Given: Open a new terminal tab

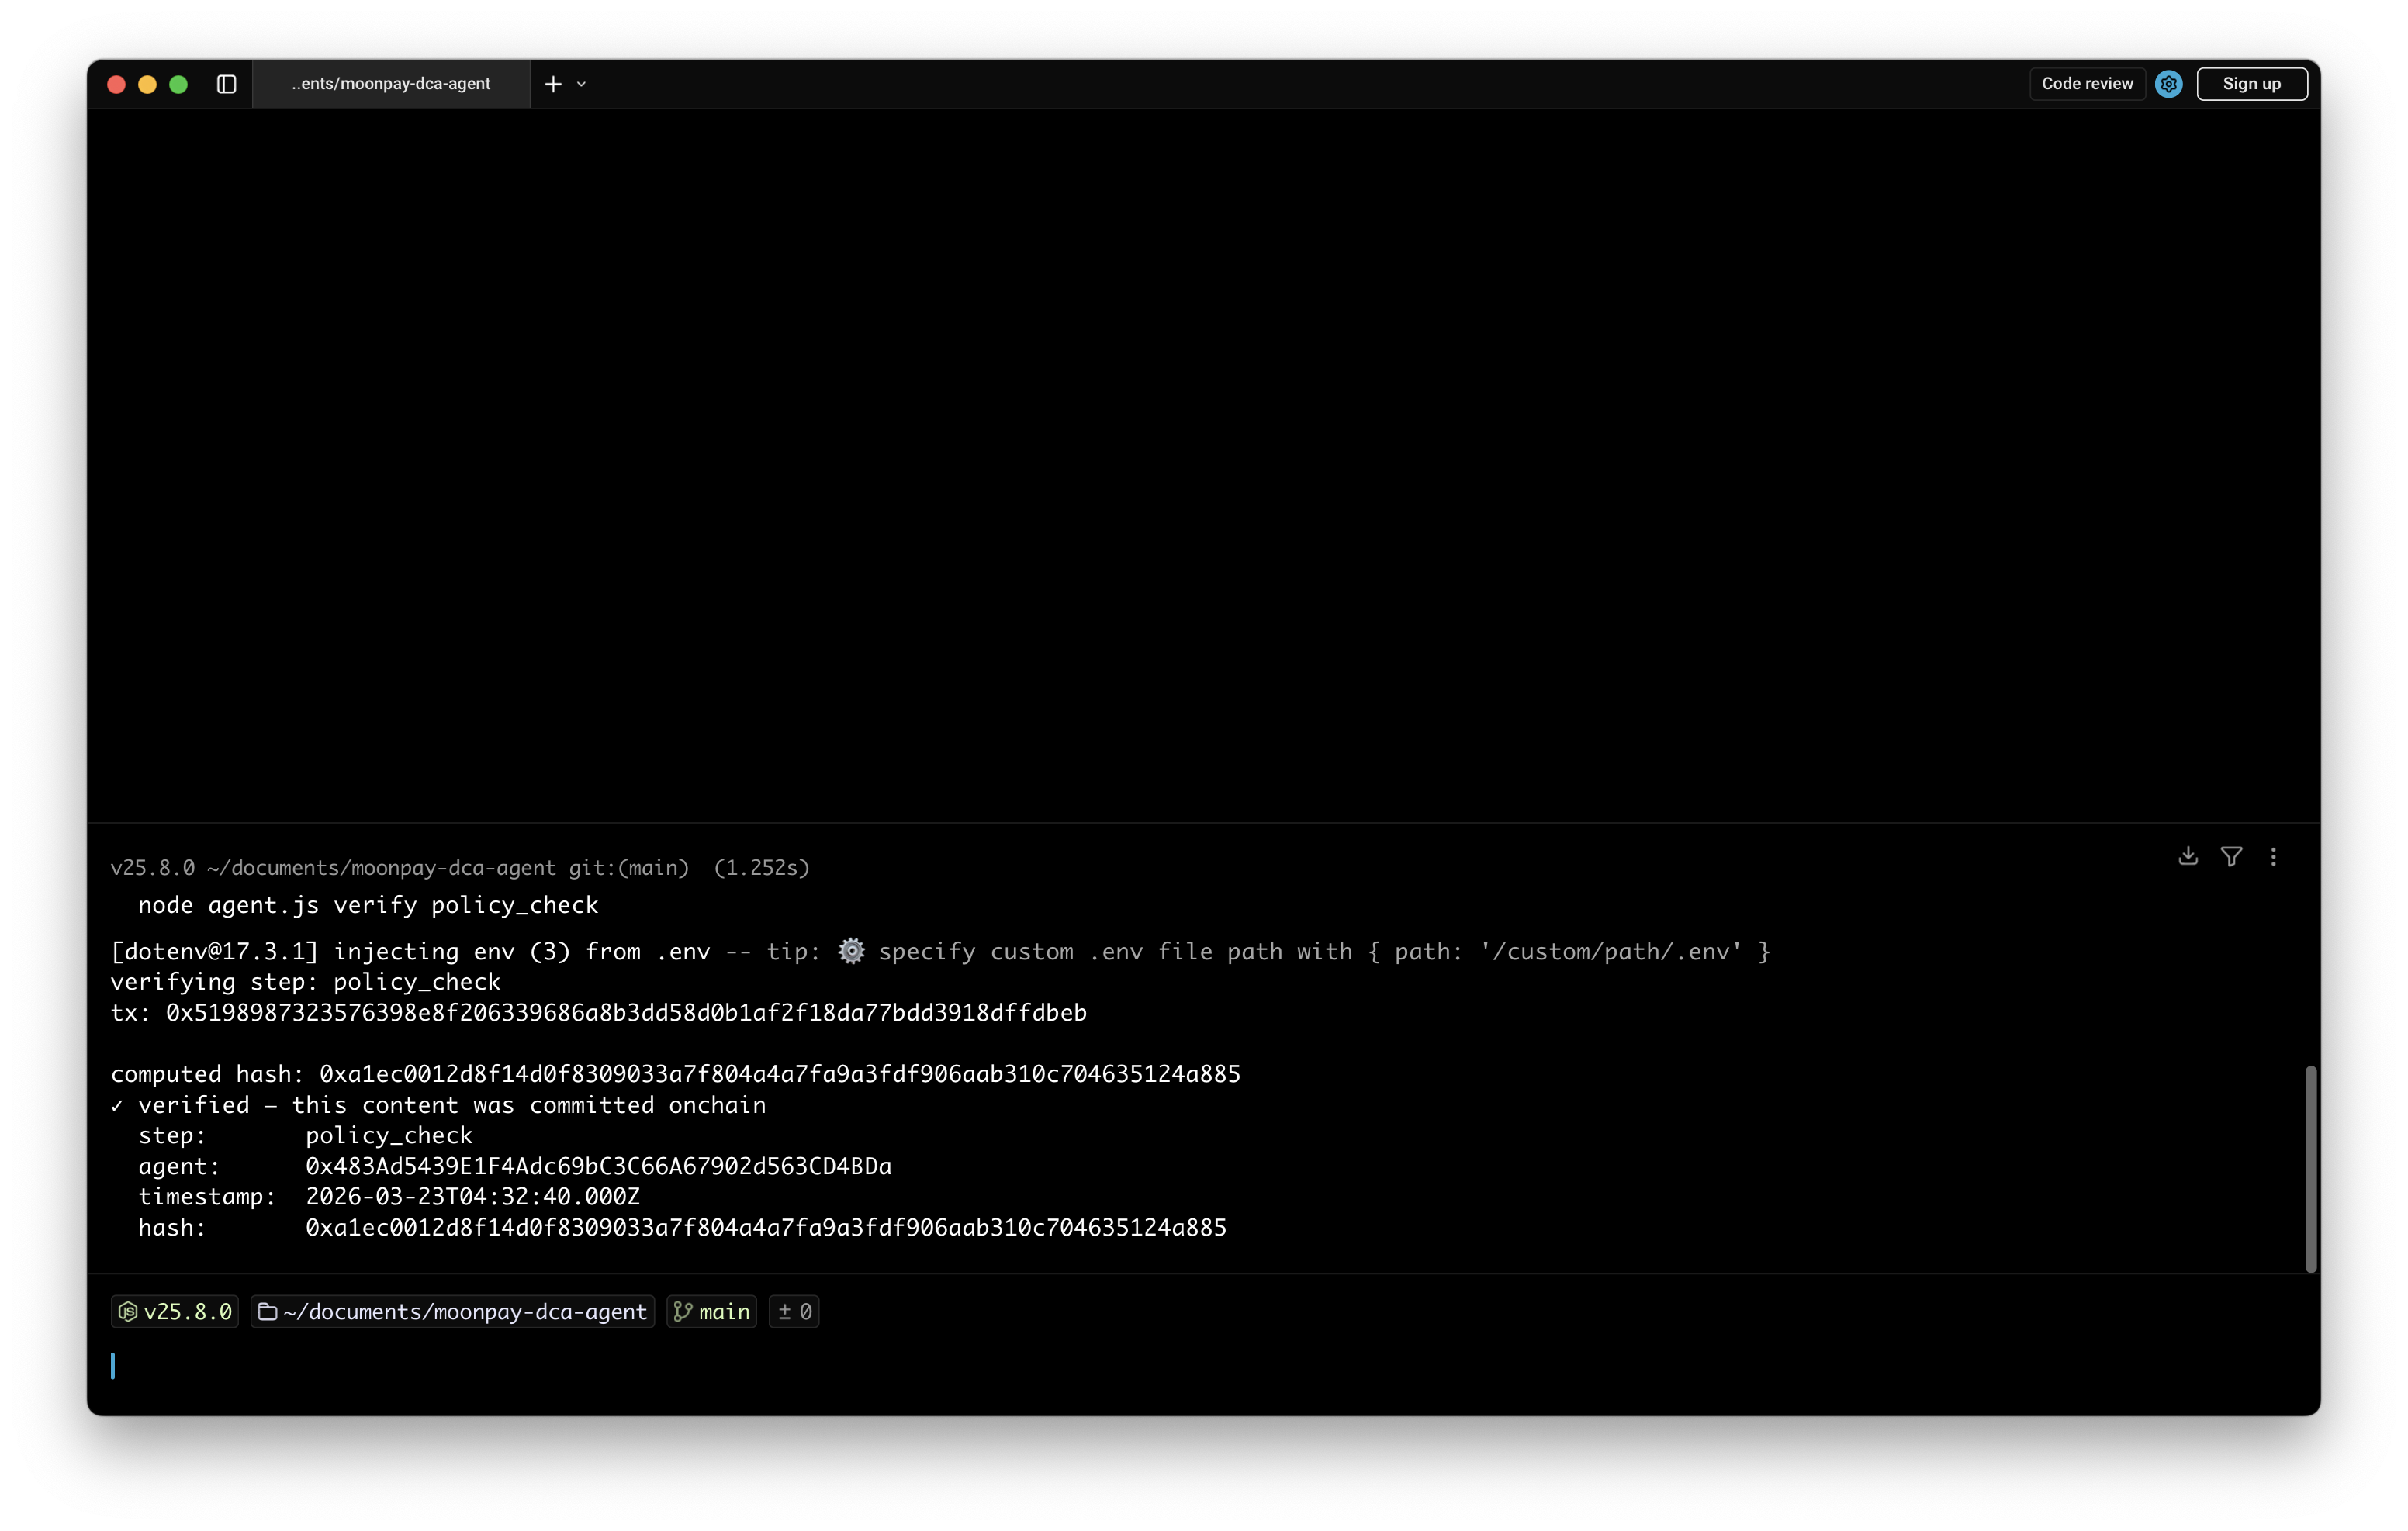Looking at the screenshot, I should 553,84.
